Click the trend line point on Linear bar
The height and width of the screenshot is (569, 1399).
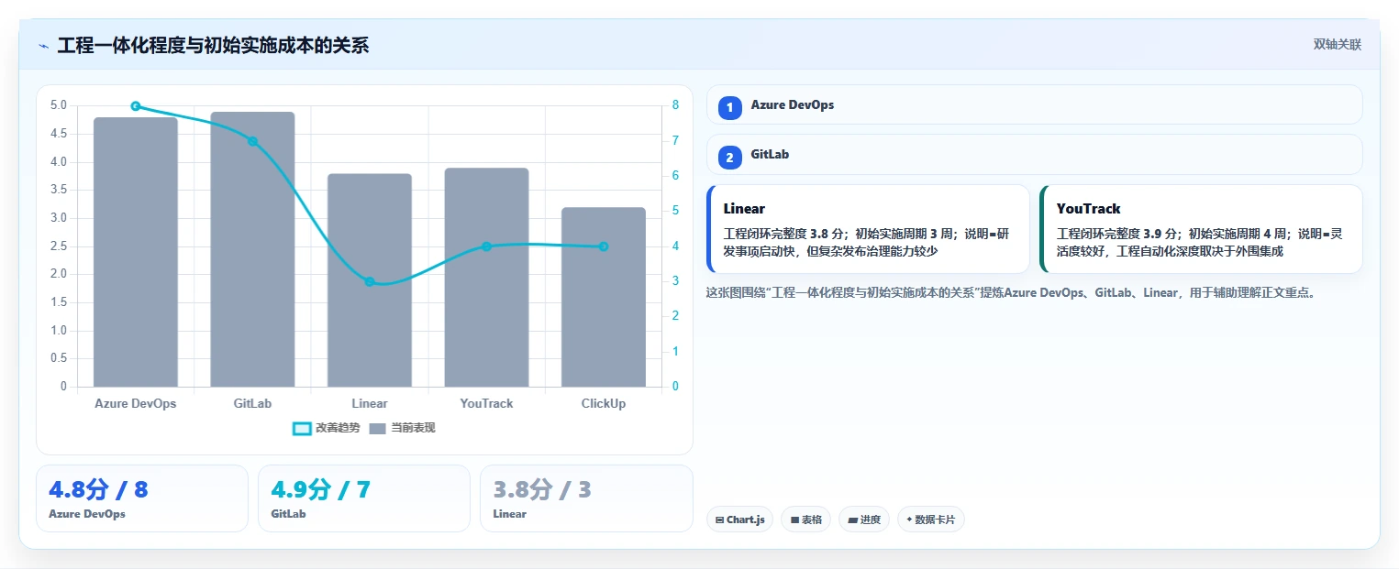(370, 281)
